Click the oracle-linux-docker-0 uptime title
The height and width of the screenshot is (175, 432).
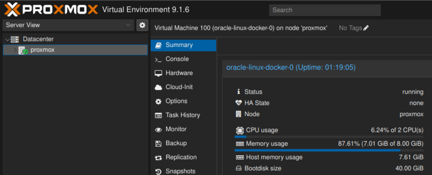point(291,67)
